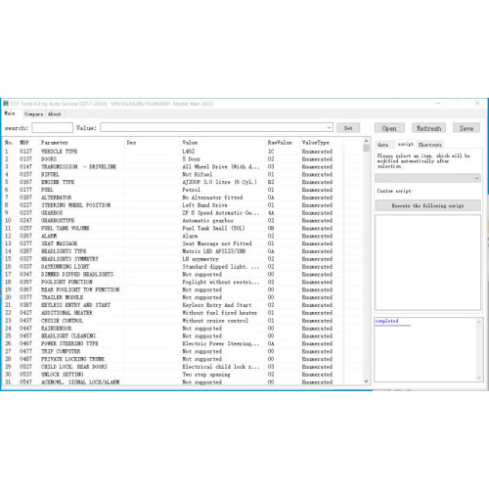The height and width of the screenshot is (489, 489).
Task: Select the GEARBOX parameter row
Action: 183,213
